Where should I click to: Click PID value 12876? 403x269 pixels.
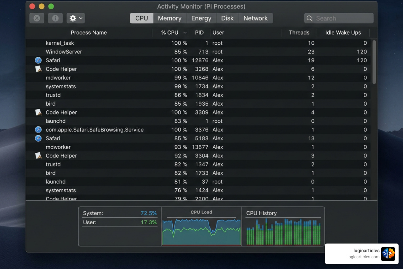coord(200,60)
